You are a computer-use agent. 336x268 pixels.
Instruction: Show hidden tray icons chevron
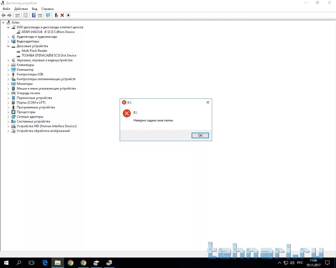280,263
